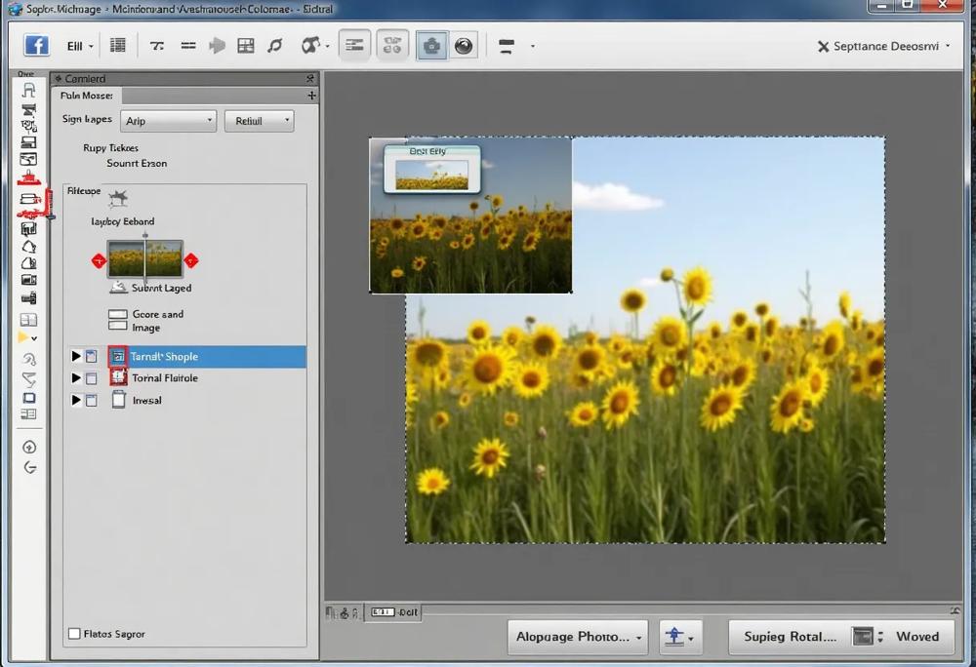Open the Eill dropdown in the toolbar
The height and width of the screenshot is (667, 976).
click(x=80, y=46)
